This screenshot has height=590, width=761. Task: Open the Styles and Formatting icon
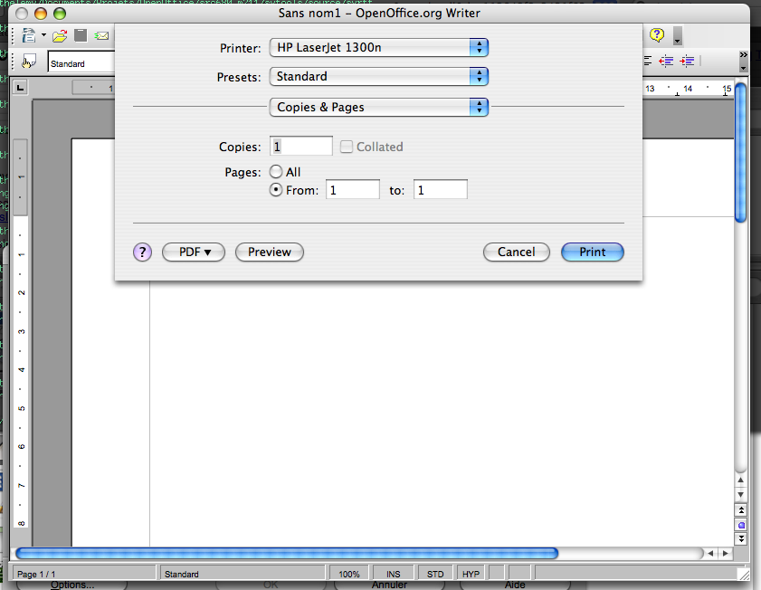[29, 62]
